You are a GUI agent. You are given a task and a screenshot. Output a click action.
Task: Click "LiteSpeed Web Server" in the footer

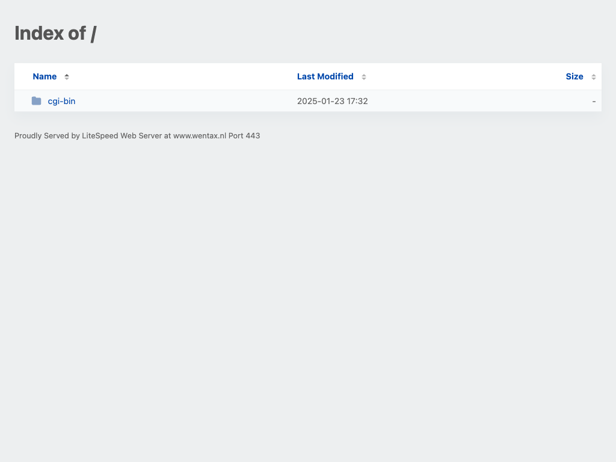[122, 136]
